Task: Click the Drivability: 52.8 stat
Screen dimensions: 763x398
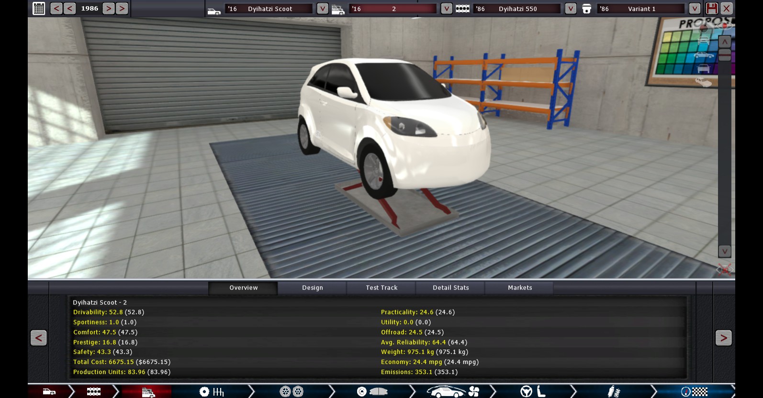Action: pos(109,312)
